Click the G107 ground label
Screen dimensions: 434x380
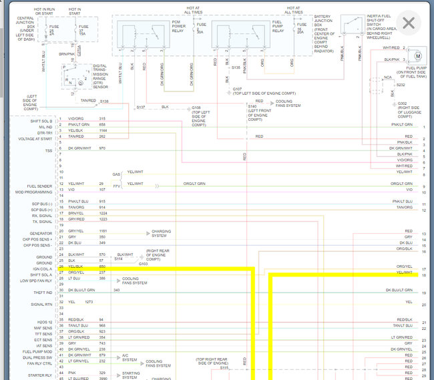click(x=237, y=89)
